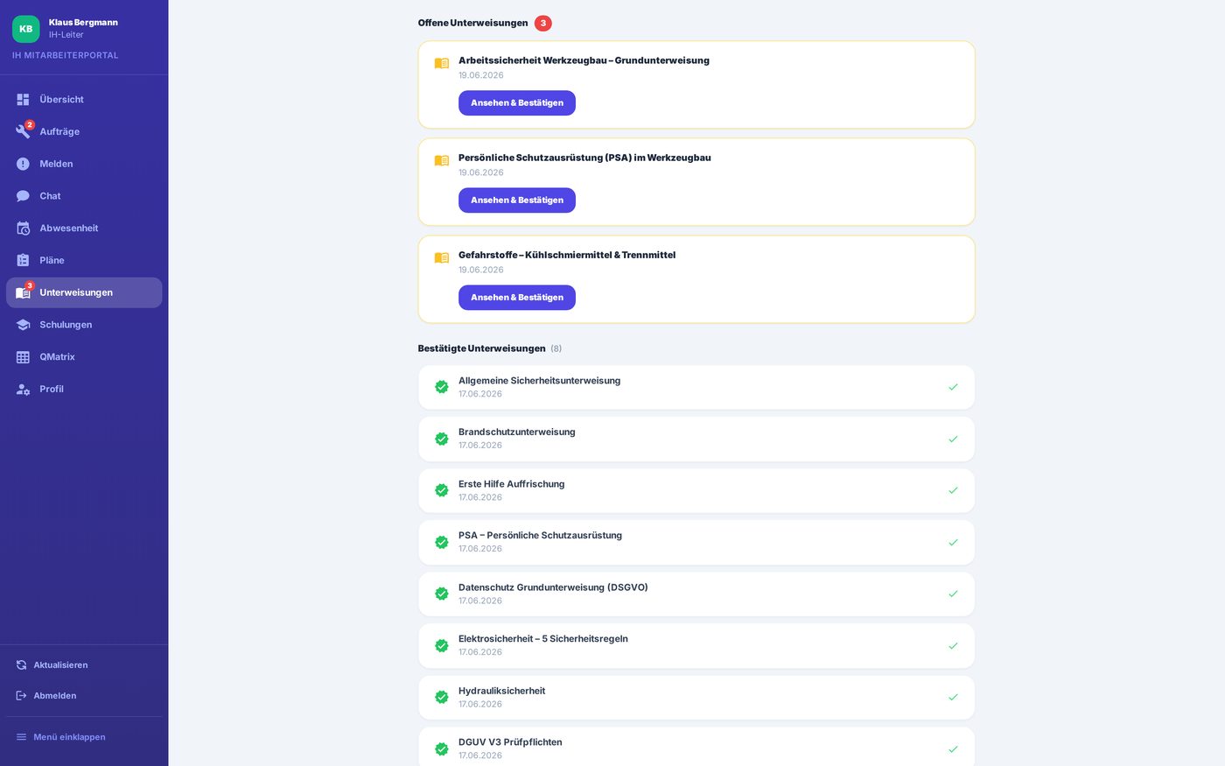Open the DGUV V3 Prüfpflichten entry
This screenshot has height=766, width=1225.
tap(696, 747)
